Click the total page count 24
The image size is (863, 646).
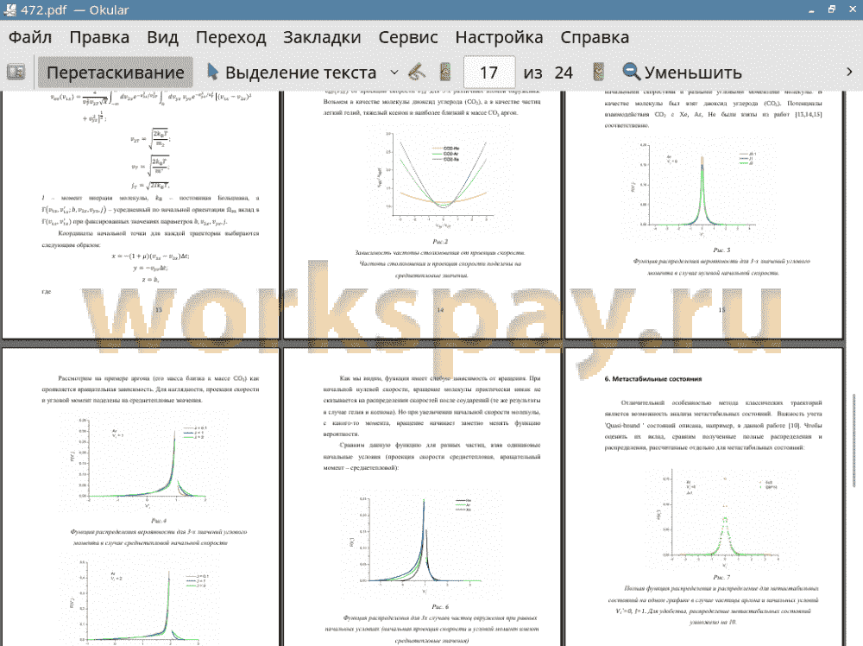click(x=564, y=73)
